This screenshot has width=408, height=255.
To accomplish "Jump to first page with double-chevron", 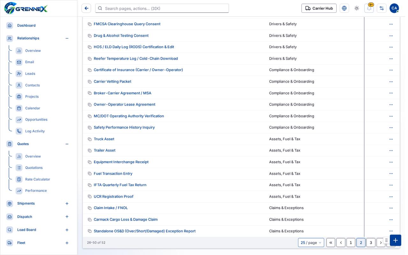I will click(331, 243).
